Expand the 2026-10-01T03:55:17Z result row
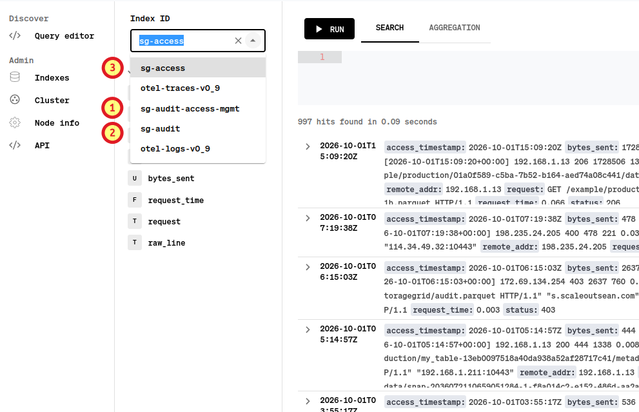The image size is (639, 412). pyautogui.click(x=308, y=402)
